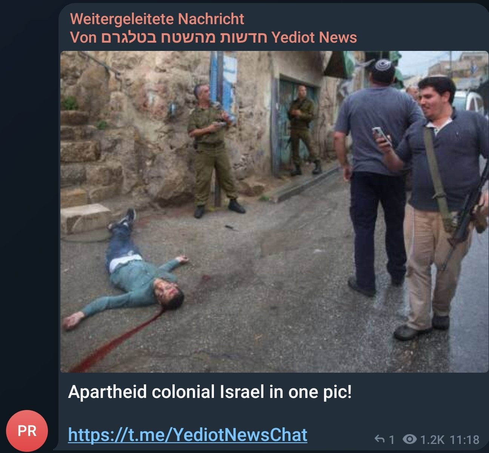Image resolution: width=489 pixels, height=453 pixels.
Task: Open the PR sender avatar
Action: [x=27, y=430]
